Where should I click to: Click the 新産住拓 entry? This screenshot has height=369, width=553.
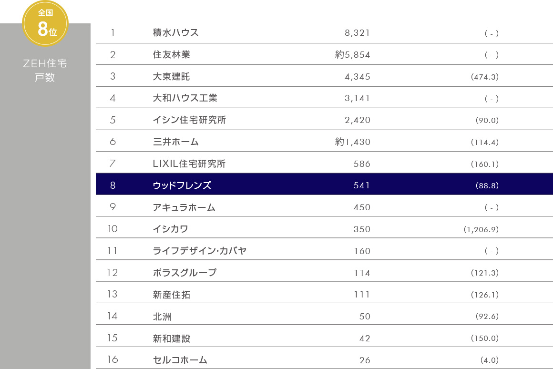pyautogui.click(x=172, y=294)
